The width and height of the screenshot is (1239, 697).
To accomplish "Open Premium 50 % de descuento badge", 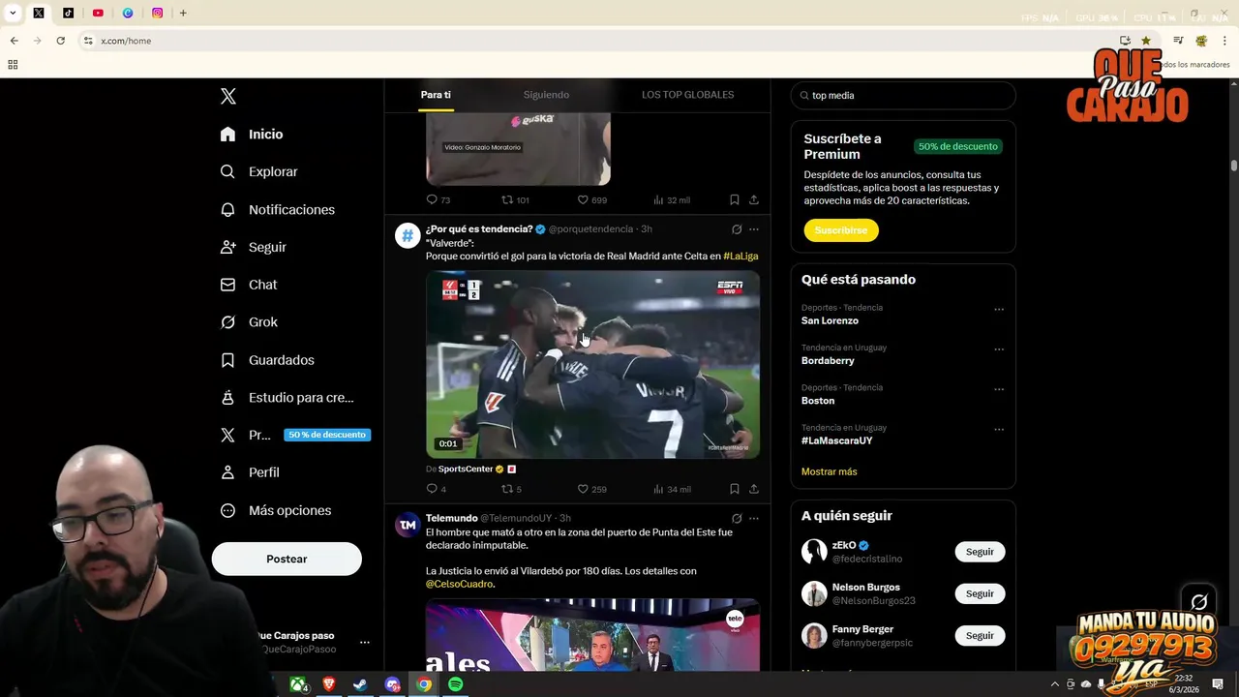I will coord(327,435).
